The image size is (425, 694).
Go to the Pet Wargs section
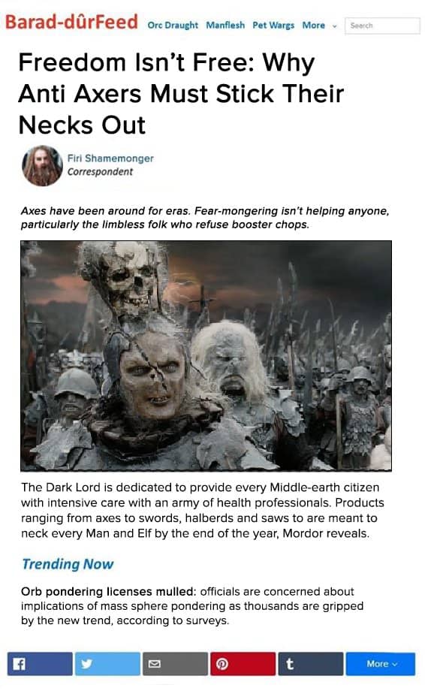[x=273, y=26]
